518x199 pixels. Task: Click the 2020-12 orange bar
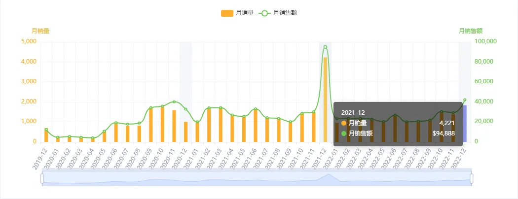185,132
